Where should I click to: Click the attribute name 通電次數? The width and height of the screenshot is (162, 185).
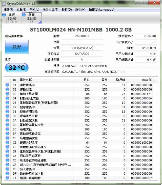(26, 129)
